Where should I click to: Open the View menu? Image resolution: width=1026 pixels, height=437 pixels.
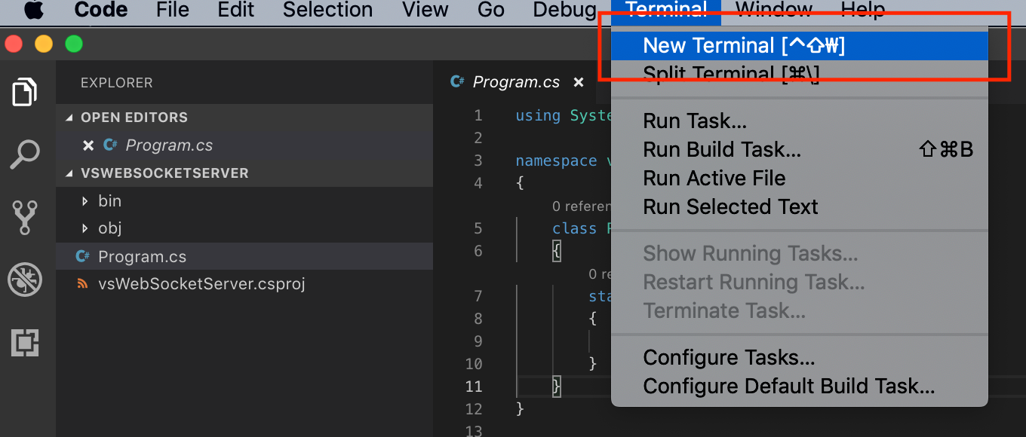(x=425, y=10)
